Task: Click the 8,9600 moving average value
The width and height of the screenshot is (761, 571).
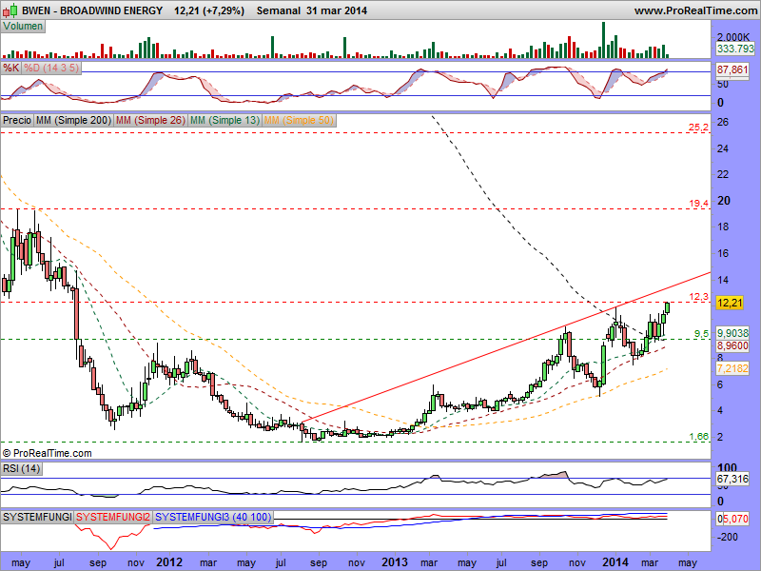Action: coord(732,345)
